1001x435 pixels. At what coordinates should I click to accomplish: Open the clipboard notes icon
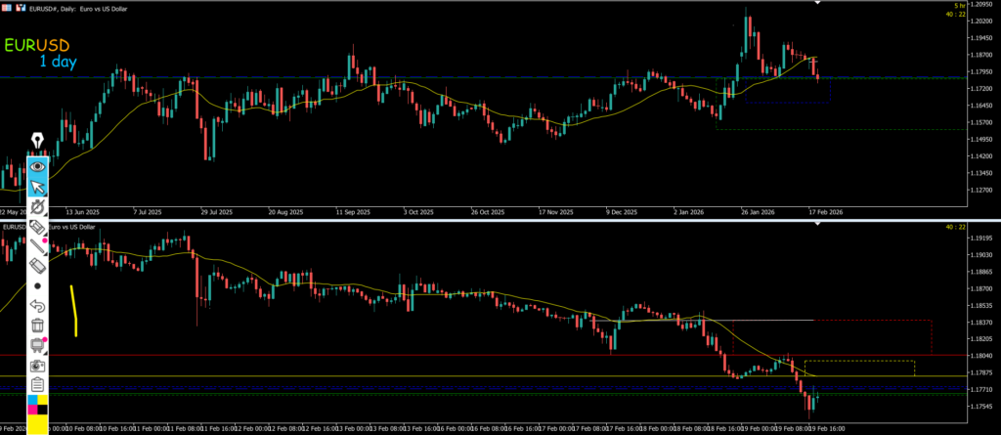coord(38,384)
